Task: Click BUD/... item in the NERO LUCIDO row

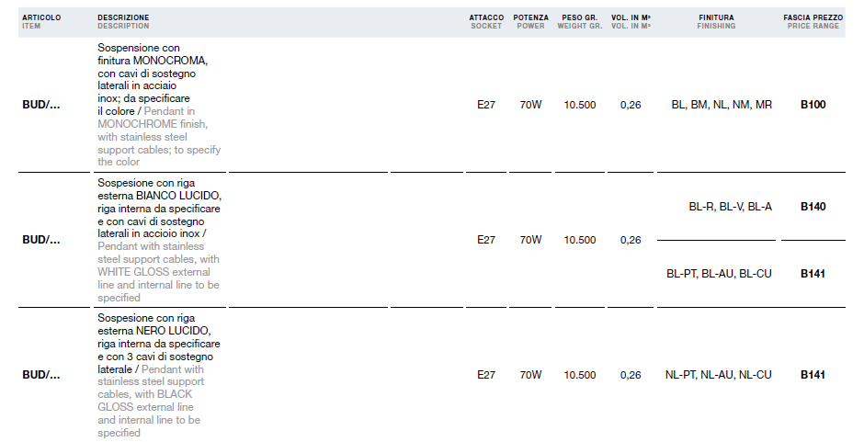Action: click(x=41, y=375)
